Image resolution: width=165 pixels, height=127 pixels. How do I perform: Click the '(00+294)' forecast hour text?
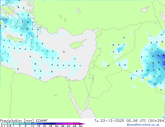tap(157, 121)
